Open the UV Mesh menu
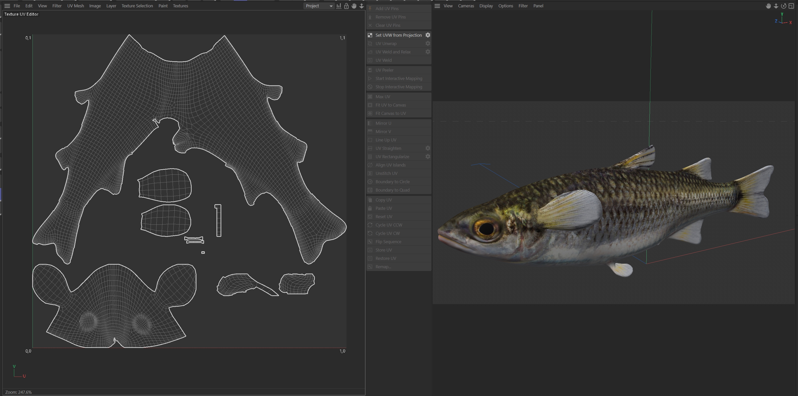 coord(76,6)
